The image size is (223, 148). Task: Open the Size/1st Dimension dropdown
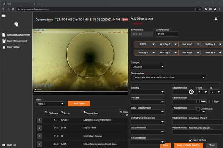click(148, 112)
